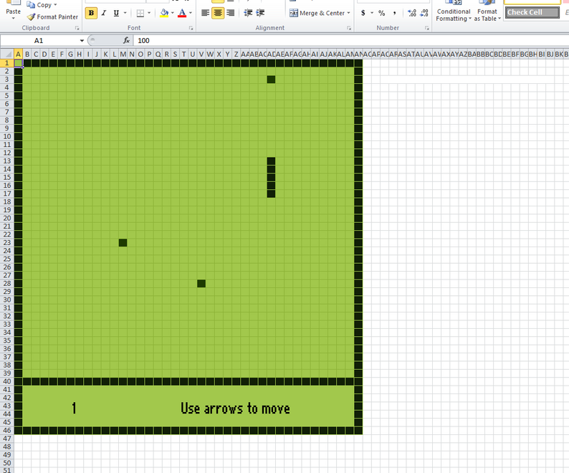Open the Borders dropdown arrow
This screenshot has height=473, width=569.
(x=149, y=13)
